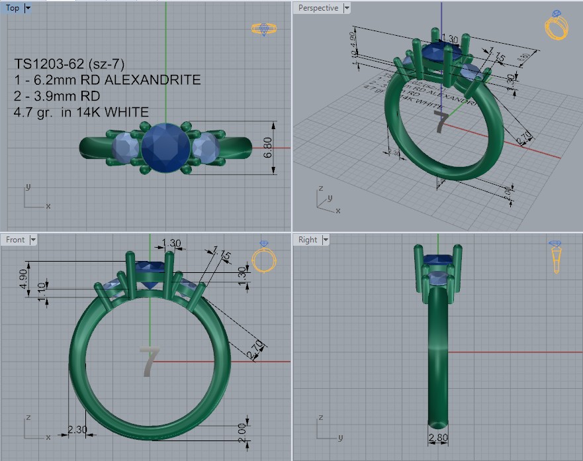Select the right side stone in Top viewport

pyautogui.click(x=206, y=148)
